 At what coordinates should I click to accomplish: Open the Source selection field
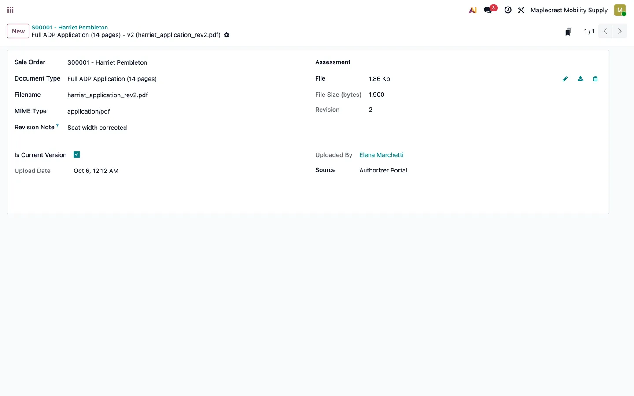point(480,170)
